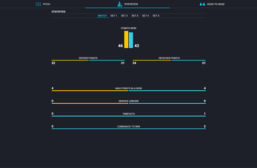This screenshot has height=168, width=257.
Task: Click the Head to Head players icon
Action: point(202,4)
